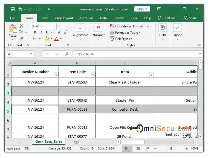Open the font color dropdown arrow

click(61, 39)
